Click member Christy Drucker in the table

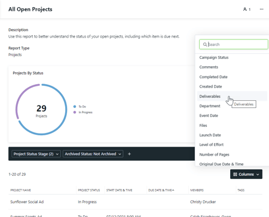[x=203, y=201]
